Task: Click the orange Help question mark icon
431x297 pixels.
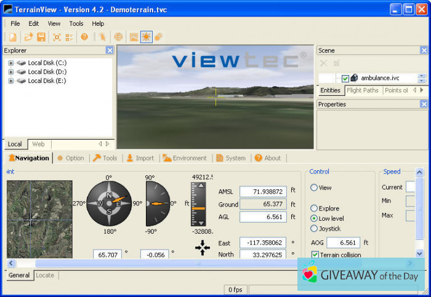Action: pos(84,38)
